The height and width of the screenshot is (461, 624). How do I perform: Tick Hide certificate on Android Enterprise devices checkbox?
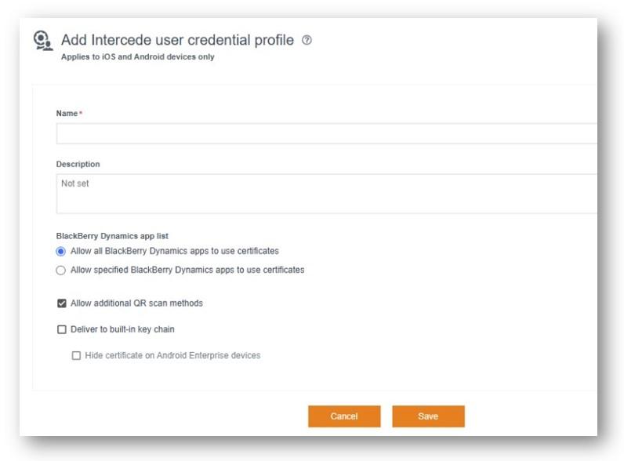pyautogui.click(x=76, y=356)
